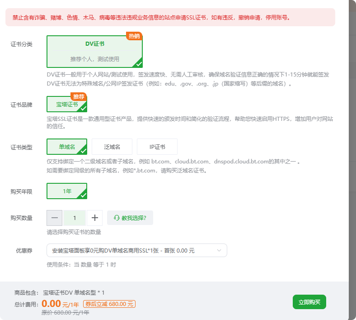Choose the 宝塔证书 brand option

coord(67,104)
